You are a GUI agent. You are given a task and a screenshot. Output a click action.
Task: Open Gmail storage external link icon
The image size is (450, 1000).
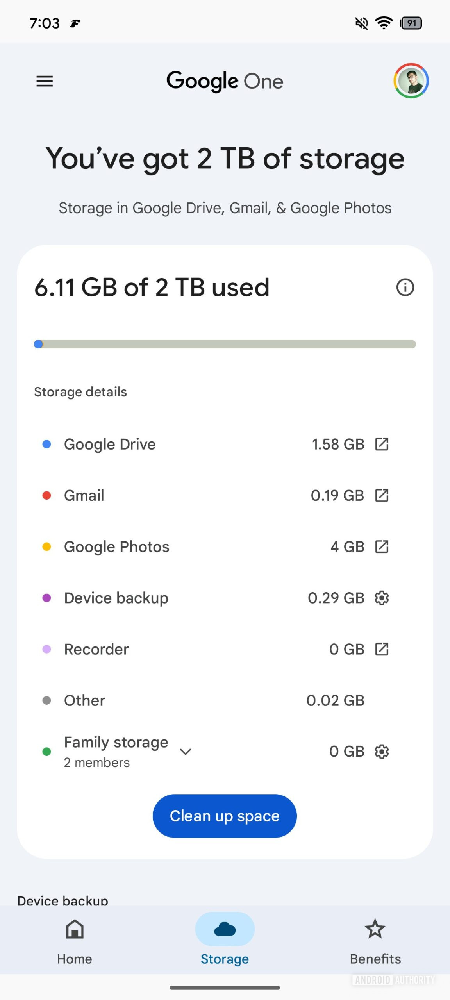click(382, 495)
